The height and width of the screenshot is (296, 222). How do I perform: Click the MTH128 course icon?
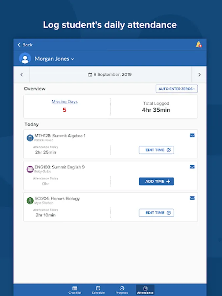pos(30,138)
